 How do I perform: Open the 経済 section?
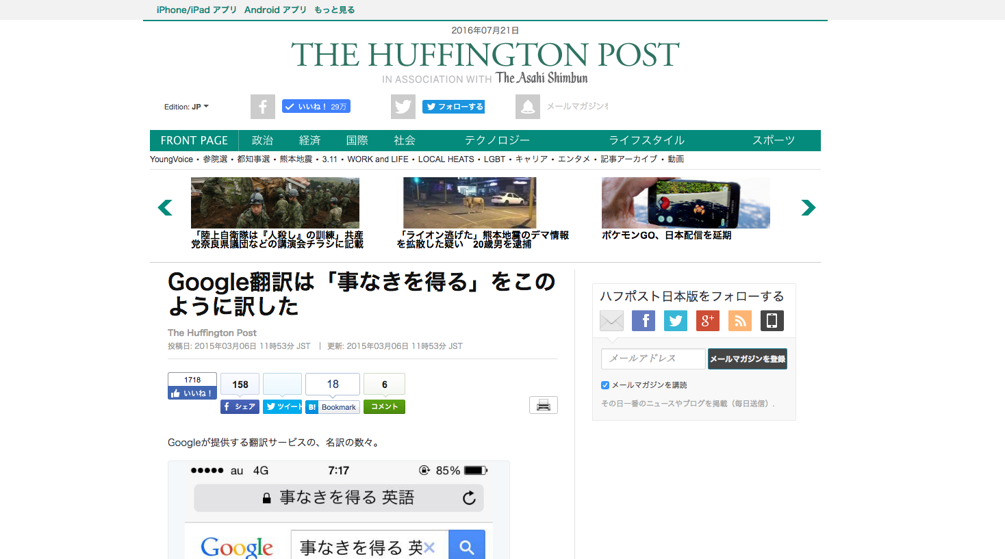tap(309, 140)
